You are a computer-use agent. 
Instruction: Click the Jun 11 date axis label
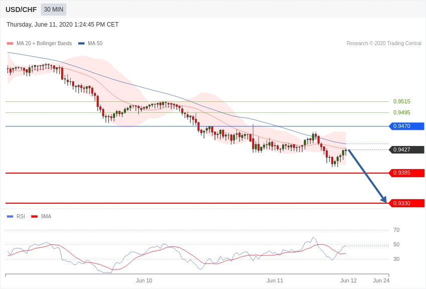click(275, 280)
